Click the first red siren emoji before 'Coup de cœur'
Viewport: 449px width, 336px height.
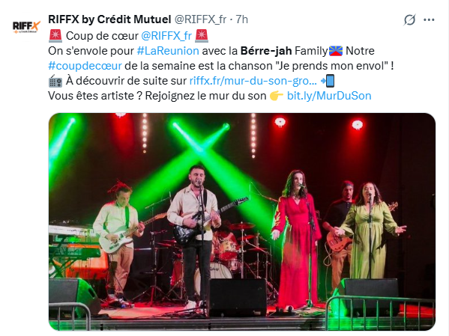point(55,36)
